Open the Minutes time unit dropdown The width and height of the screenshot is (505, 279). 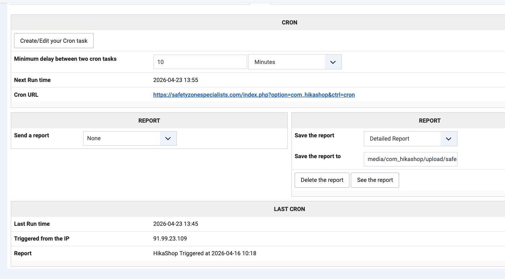click(x=295, y=62)
